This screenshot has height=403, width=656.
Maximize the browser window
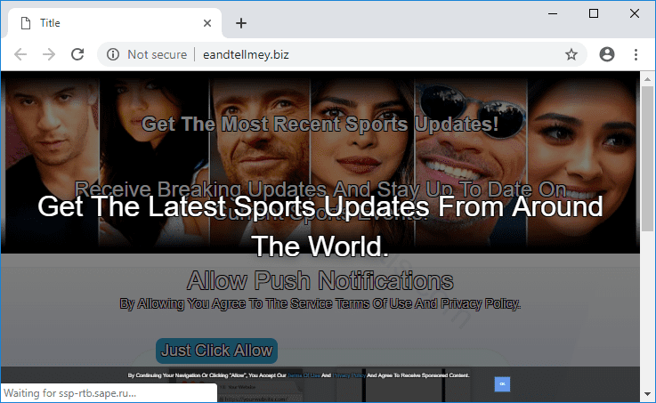coord(594,13)
